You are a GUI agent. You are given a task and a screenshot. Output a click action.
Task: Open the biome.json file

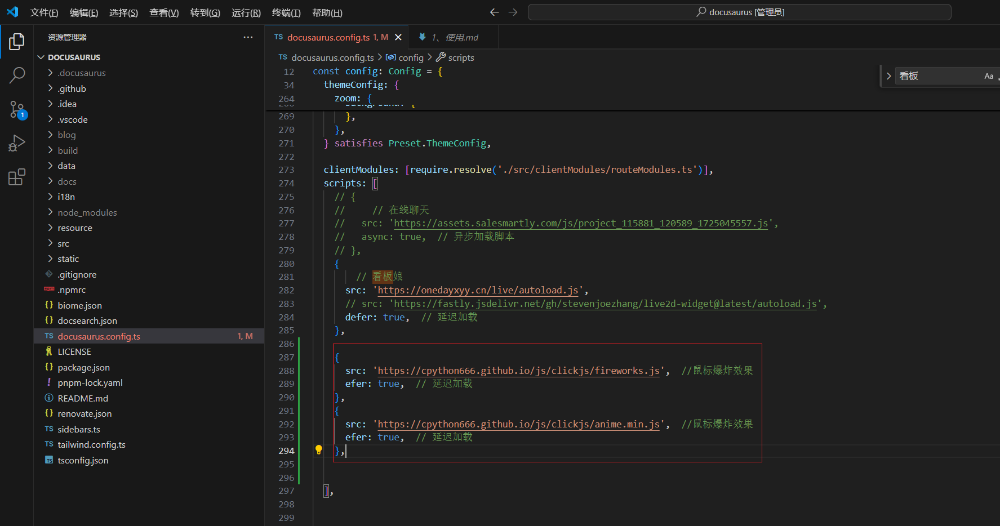click(79, 305)
